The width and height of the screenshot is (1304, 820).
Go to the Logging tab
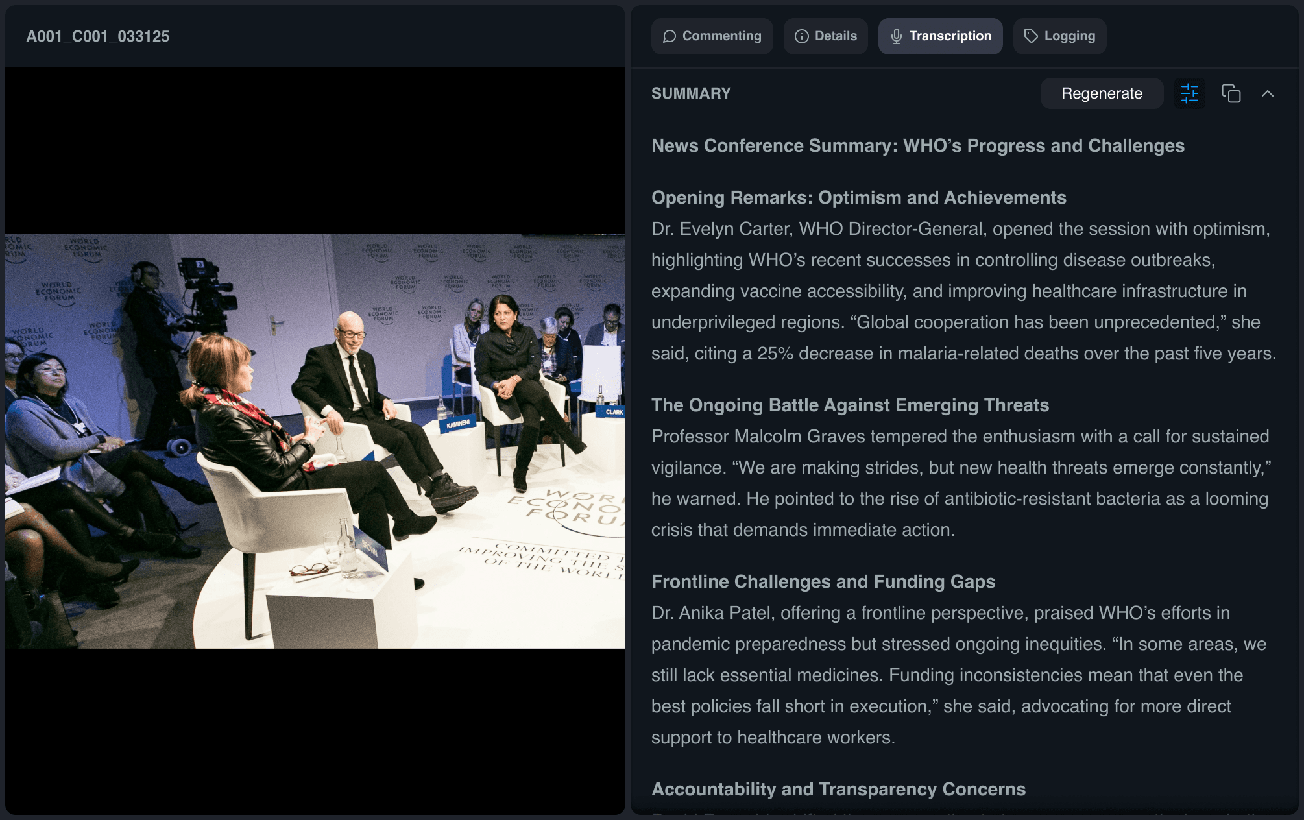(1069, 36)
